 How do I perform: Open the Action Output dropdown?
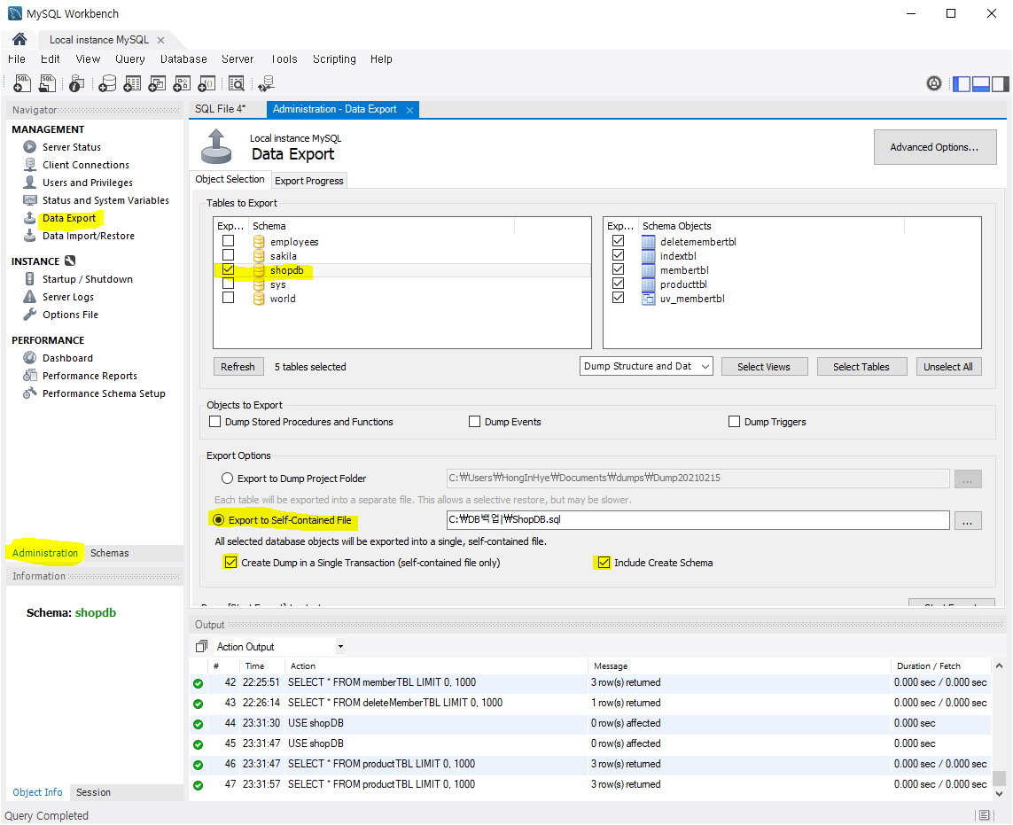tap(278, 647)
